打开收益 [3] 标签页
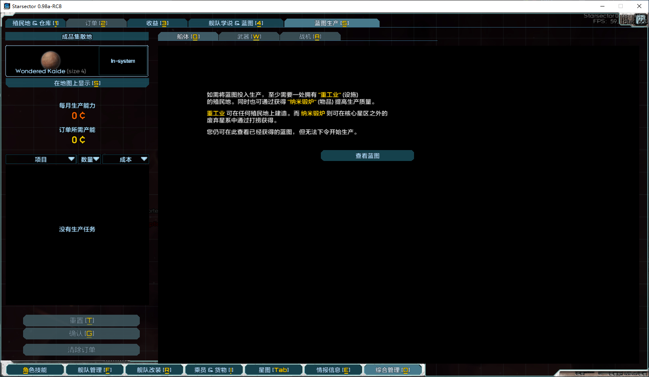649x377 pixels. (x=157, y=23)
